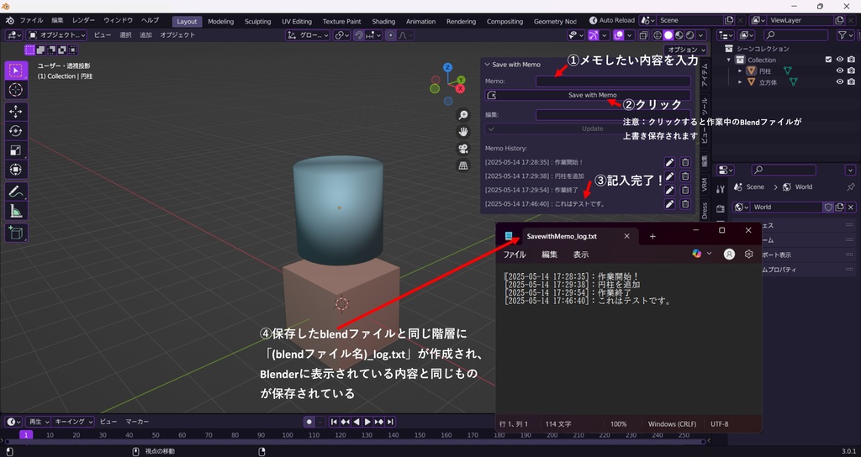861x457 pixels.
Task: Open the ファイル menu in Blender
Action: [31, 20]
